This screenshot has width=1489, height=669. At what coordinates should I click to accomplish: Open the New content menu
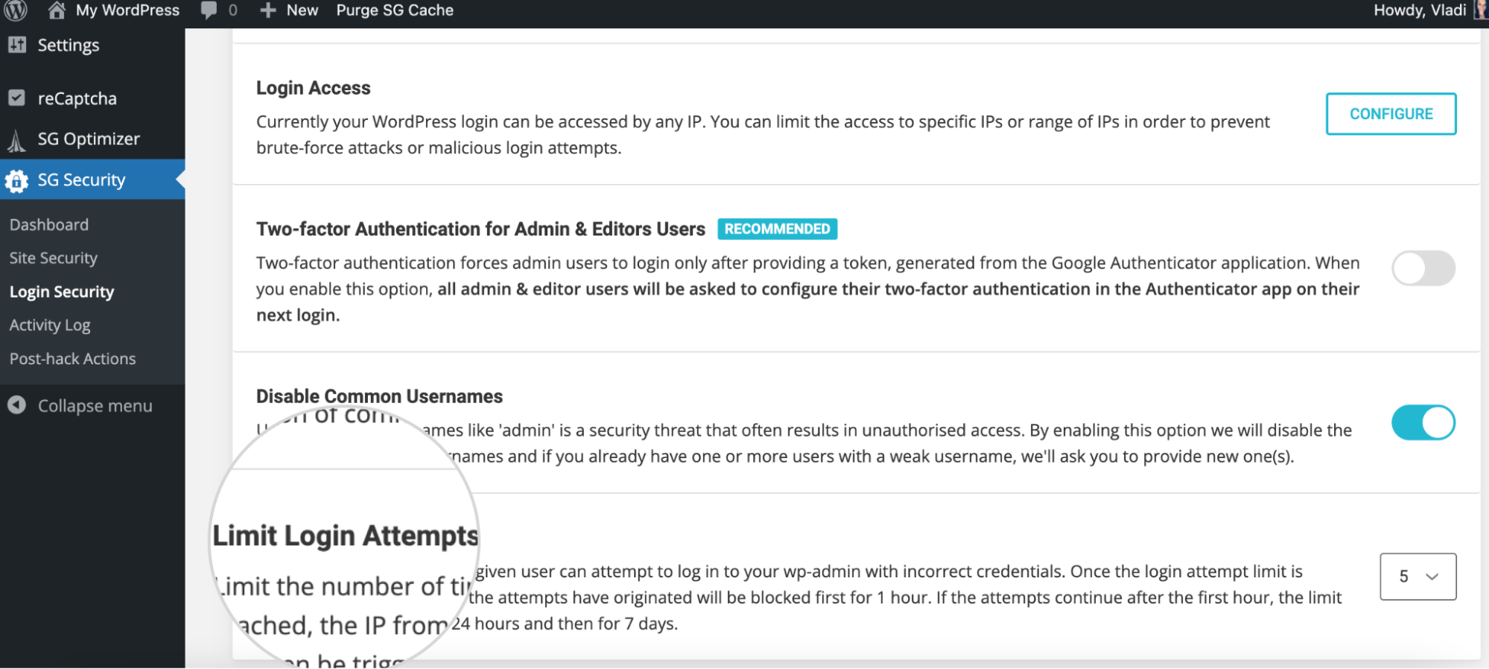click(x=289, y=10)
